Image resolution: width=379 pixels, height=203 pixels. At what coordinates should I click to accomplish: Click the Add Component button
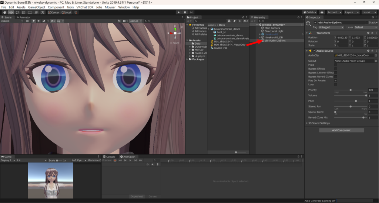tap(341, 130)
